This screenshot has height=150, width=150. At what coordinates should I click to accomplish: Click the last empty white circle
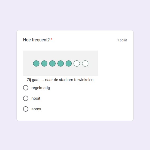[x=85, y=63]
